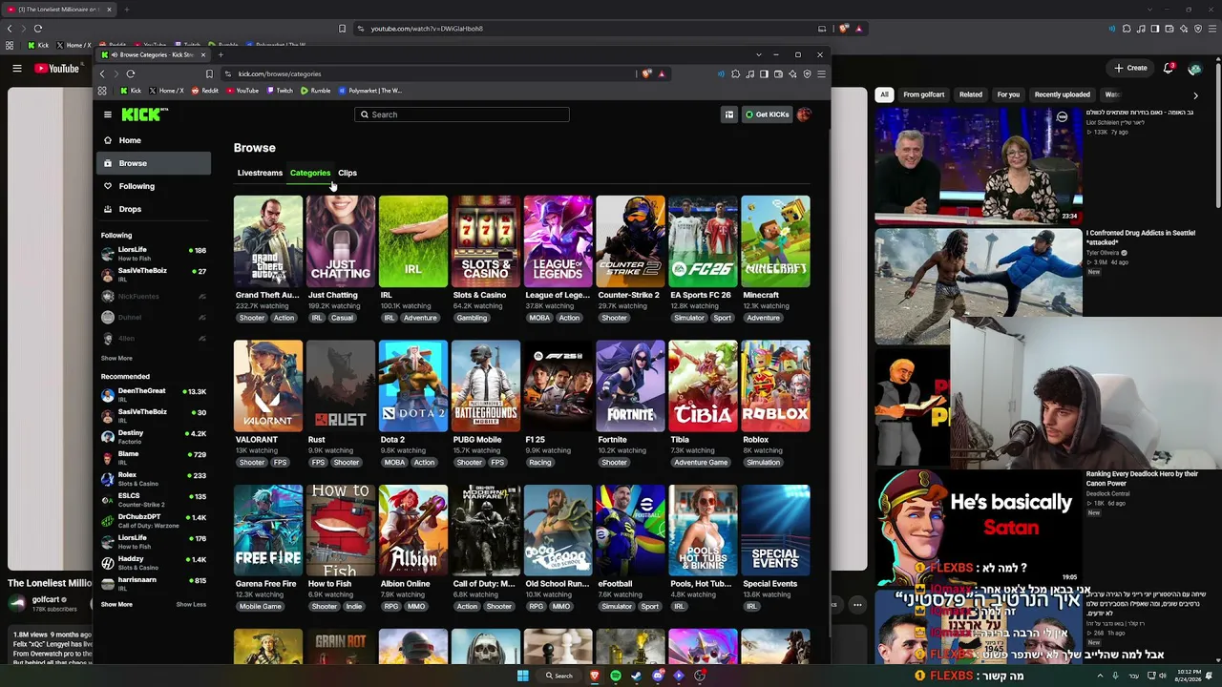This screenshot has height=687, width=1222.
Task: Select YouTube 'Recently uploaded' filter chip
Action: click(1062, 94)
